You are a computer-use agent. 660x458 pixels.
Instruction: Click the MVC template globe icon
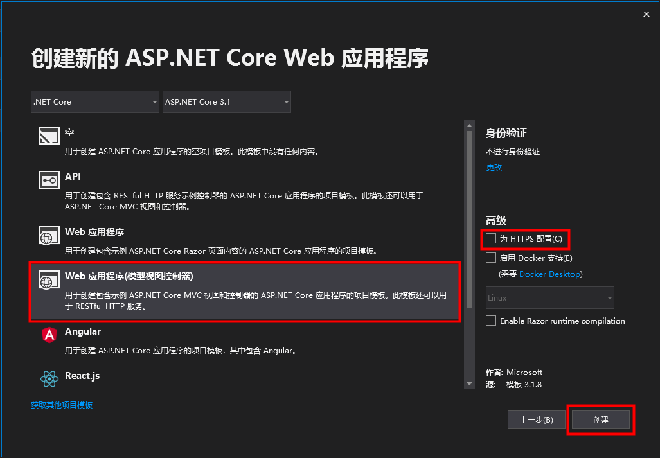(x=49, y=280)
